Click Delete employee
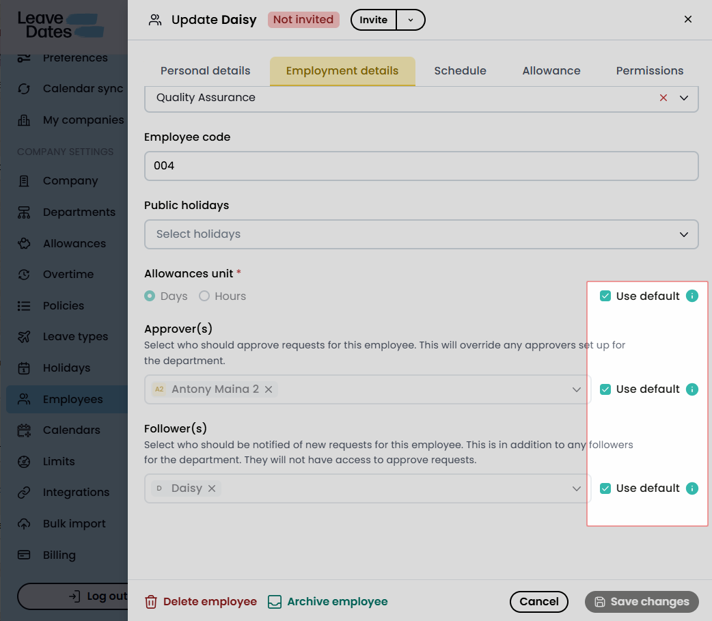This screenshot has height=621, width=712. pyautogui.click(x=201, y=602)
